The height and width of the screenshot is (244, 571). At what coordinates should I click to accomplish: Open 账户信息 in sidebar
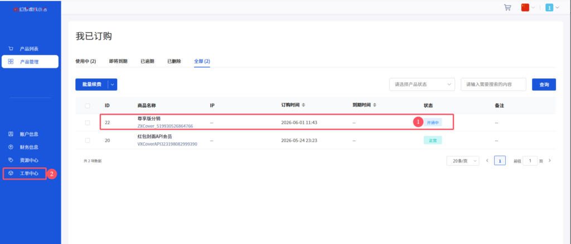click(x=30, y=134)
